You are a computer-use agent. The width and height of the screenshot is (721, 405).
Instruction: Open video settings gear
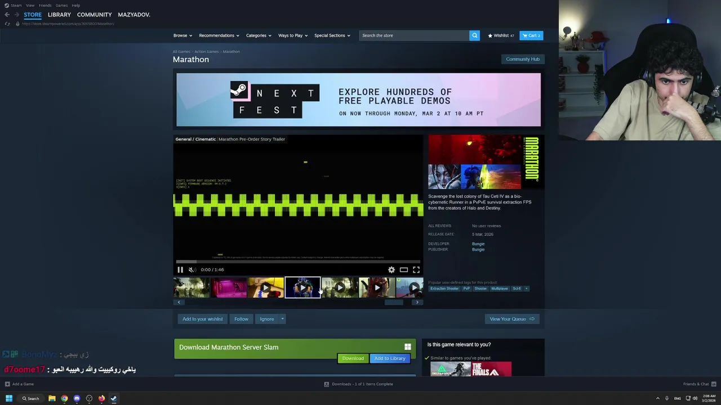tap(391, 269)
